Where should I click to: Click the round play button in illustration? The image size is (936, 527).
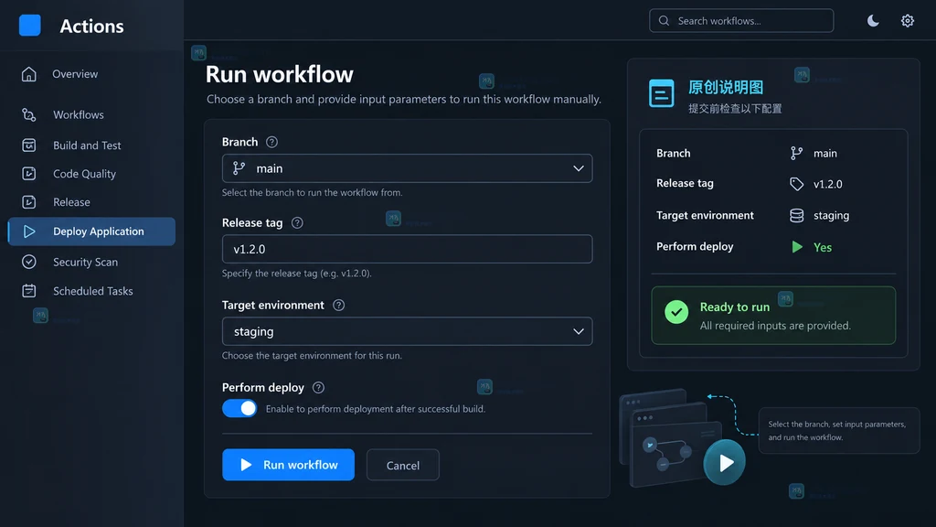[724, 462]
